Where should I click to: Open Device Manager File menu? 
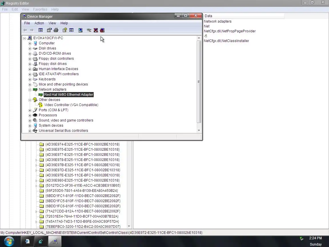[x=27, y=23]
